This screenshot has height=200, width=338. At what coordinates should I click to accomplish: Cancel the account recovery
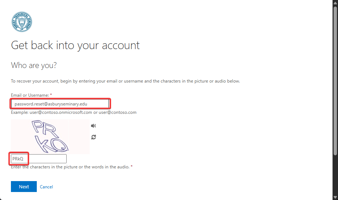pos(46,187)
